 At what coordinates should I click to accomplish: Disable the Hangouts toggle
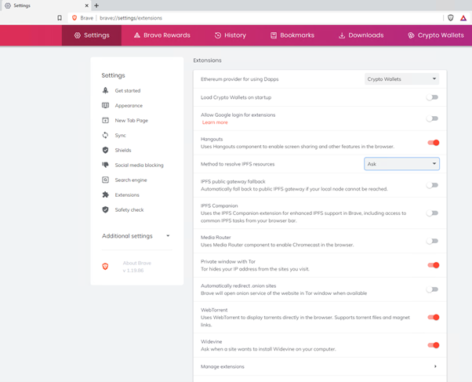432,143
